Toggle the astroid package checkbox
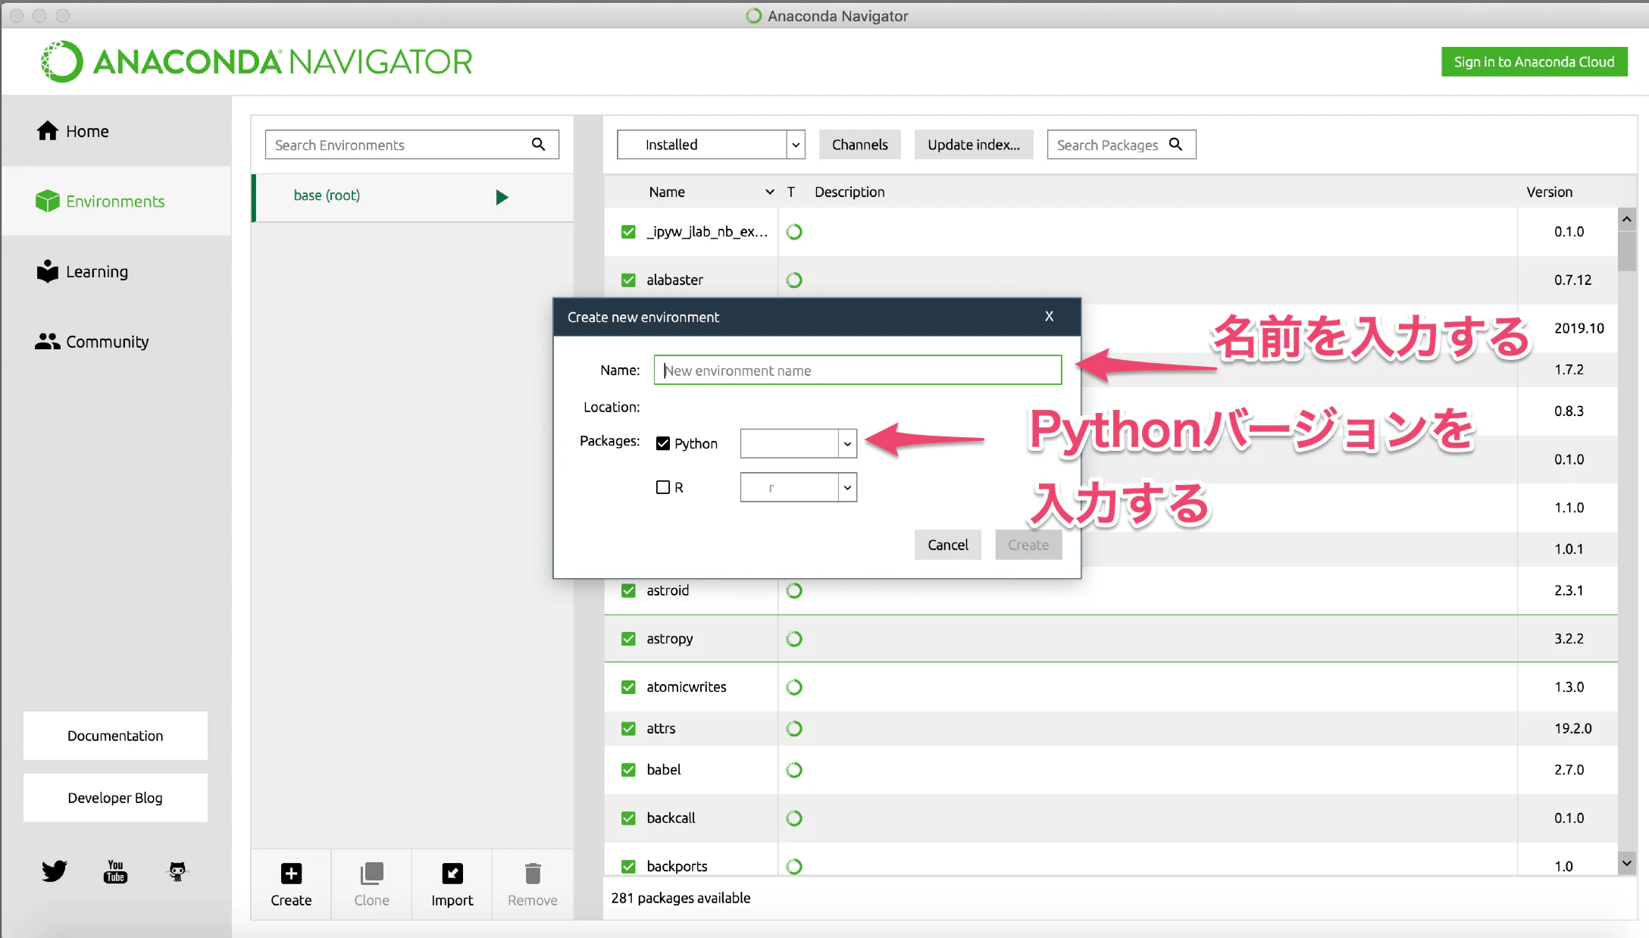Image resolution: width=1649 pixels, height=938 pixels. point(628,591)
